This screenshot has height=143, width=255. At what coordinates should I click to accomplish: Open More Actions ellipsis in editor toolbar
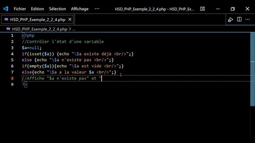tap(247, 19)
